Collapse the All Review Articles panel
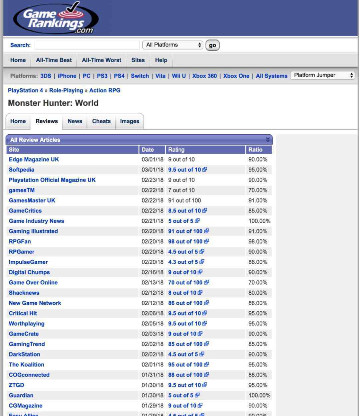The image size is (359, 416). click(268, 140)
